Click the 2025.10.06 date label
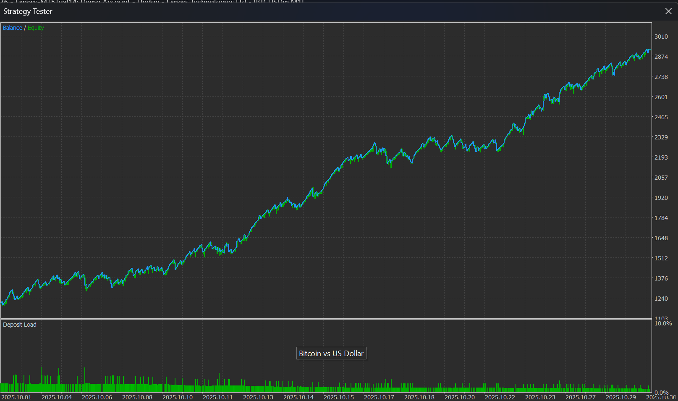The height and width of the screenshot is (401, 678). [x=97, y=397]
